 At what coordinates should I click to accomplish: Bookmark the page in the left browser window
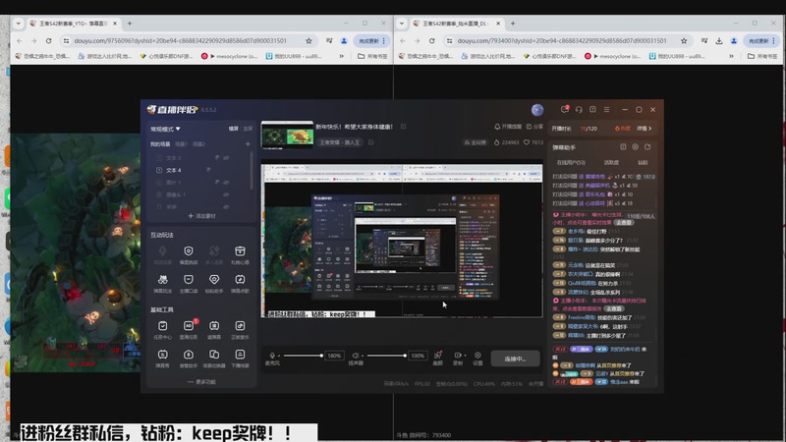click(309, 40)
